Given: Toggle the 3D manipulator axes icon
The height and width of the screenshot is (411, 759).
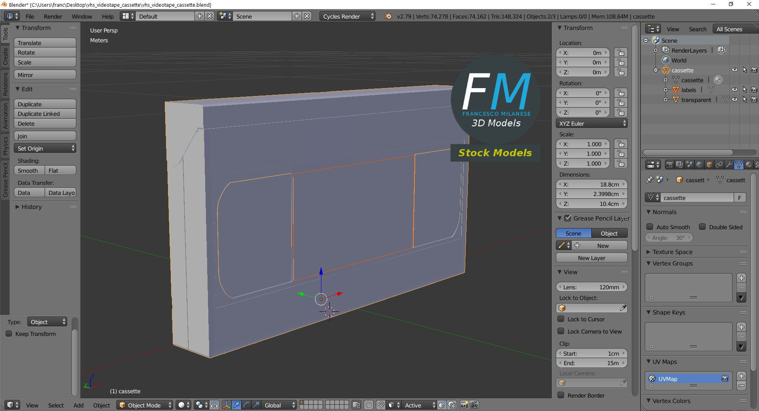Looking at the screenshot, I should [x=227, y=405].
